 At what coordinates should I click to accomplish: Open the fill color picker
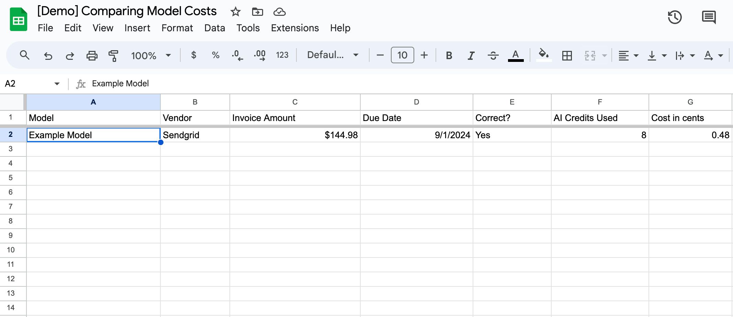point(544,55)
